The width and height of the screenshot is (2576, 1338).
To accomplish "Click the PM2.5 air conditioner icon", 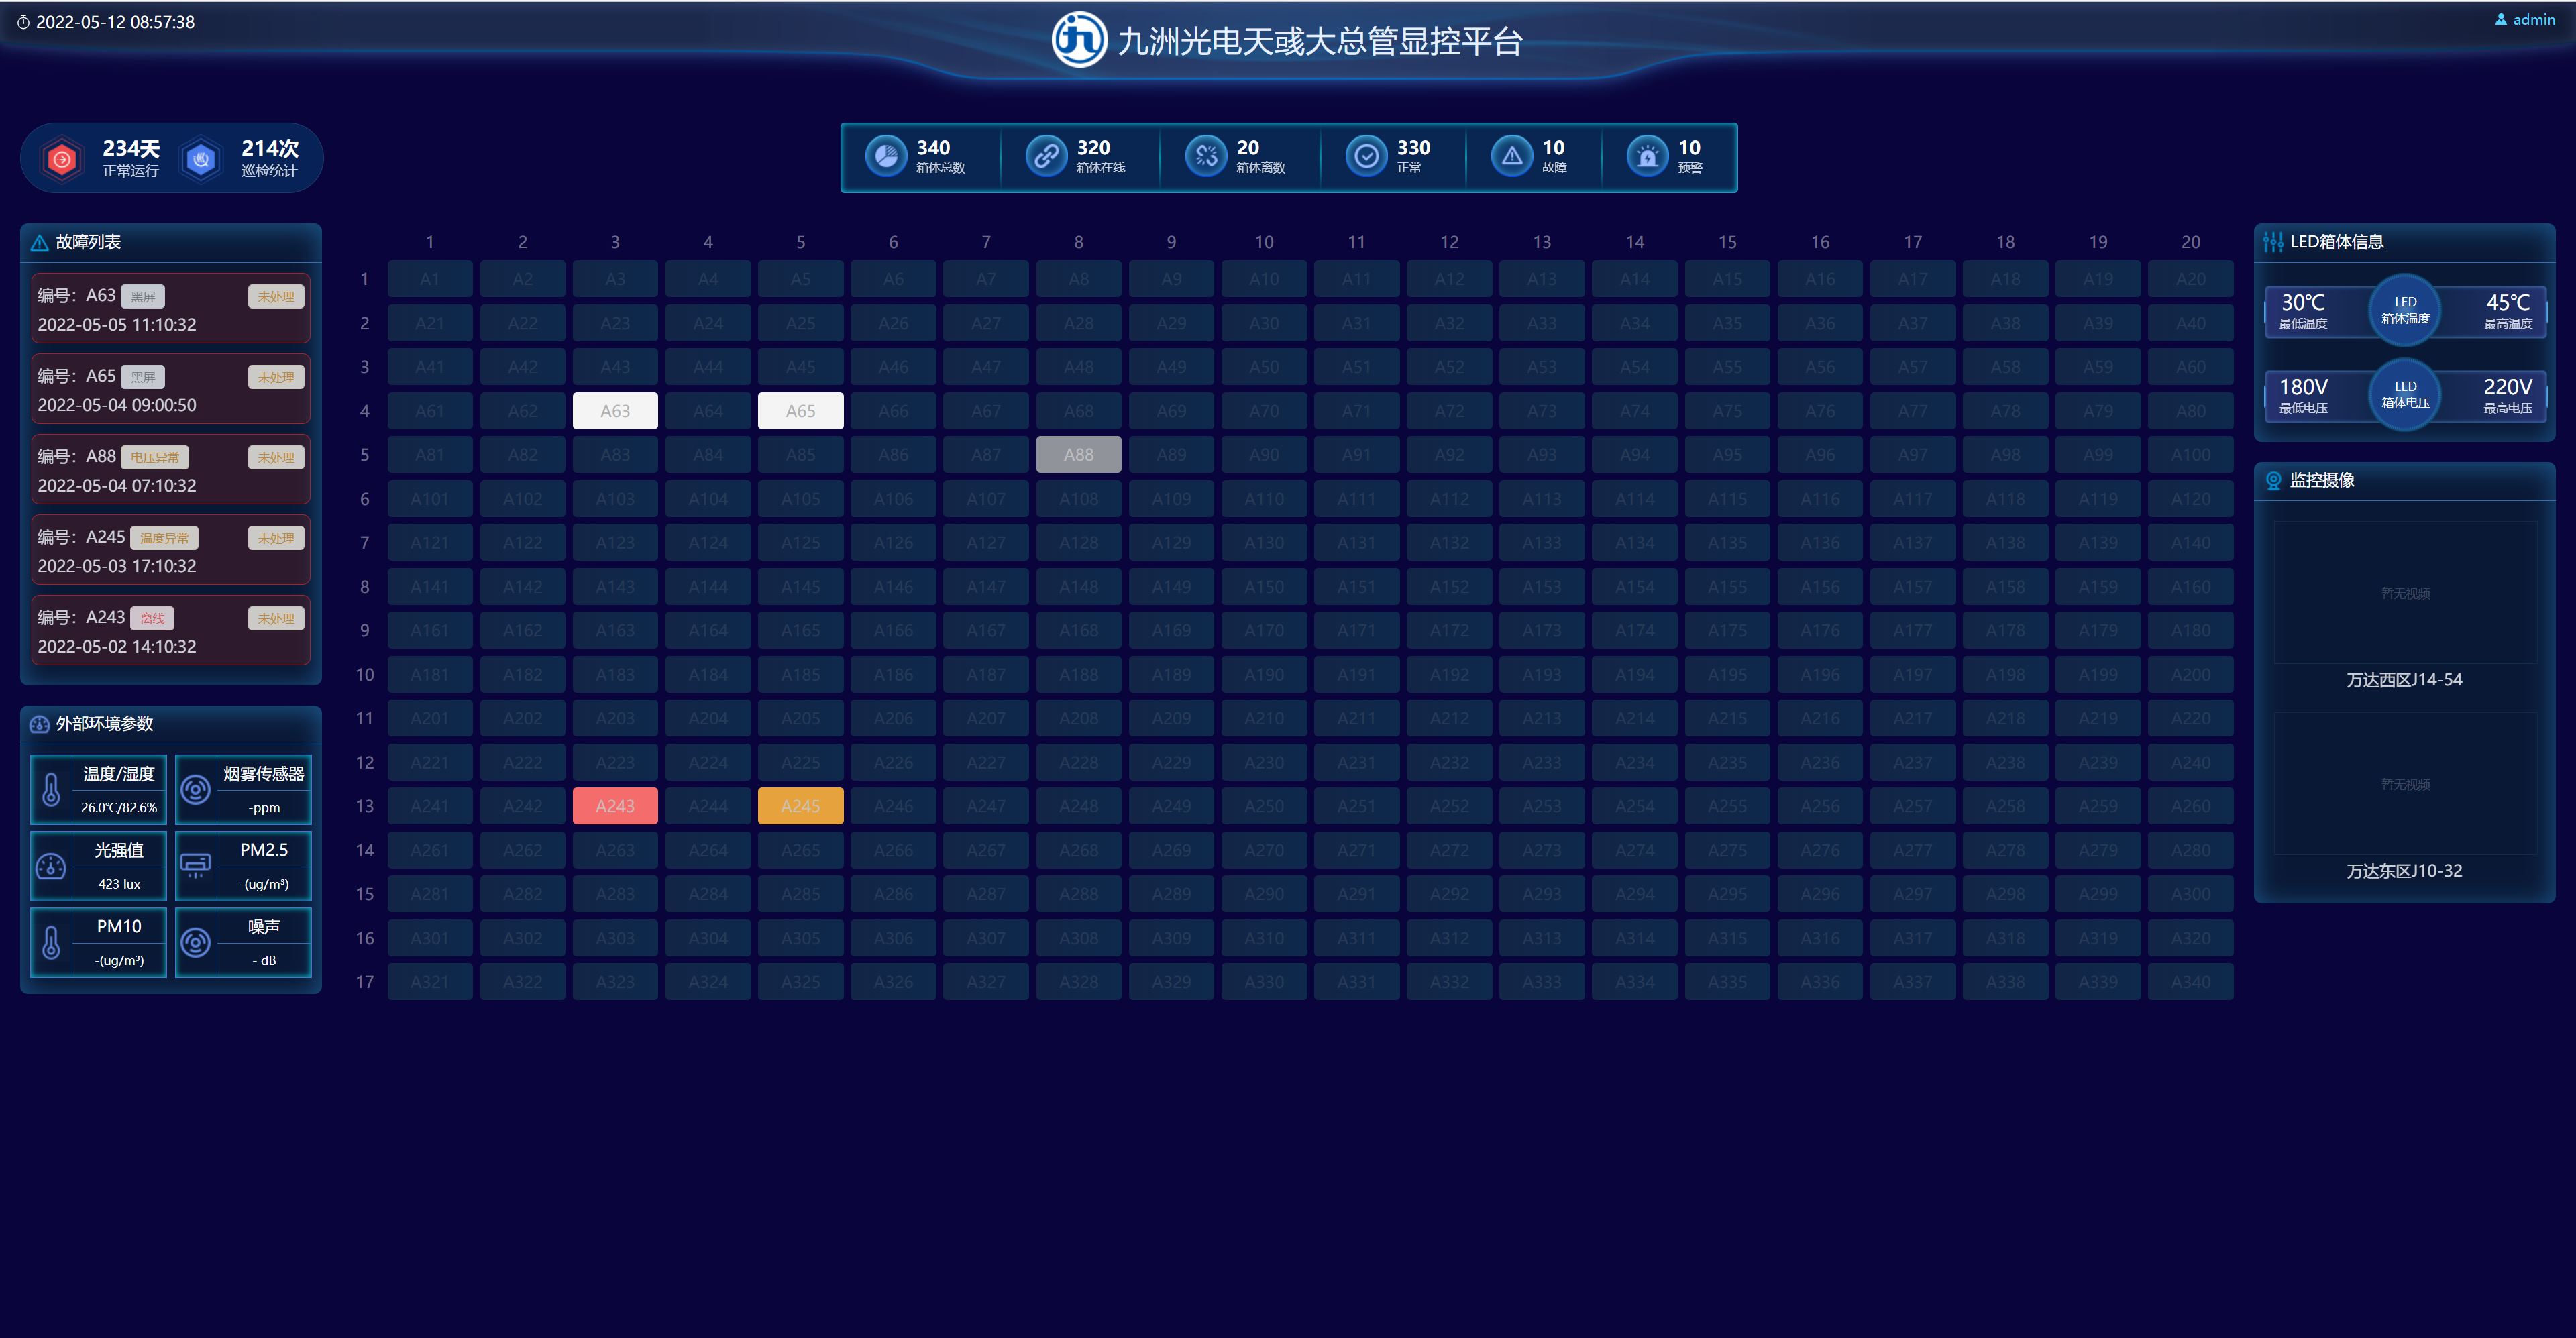I will [x=196, y=866].
